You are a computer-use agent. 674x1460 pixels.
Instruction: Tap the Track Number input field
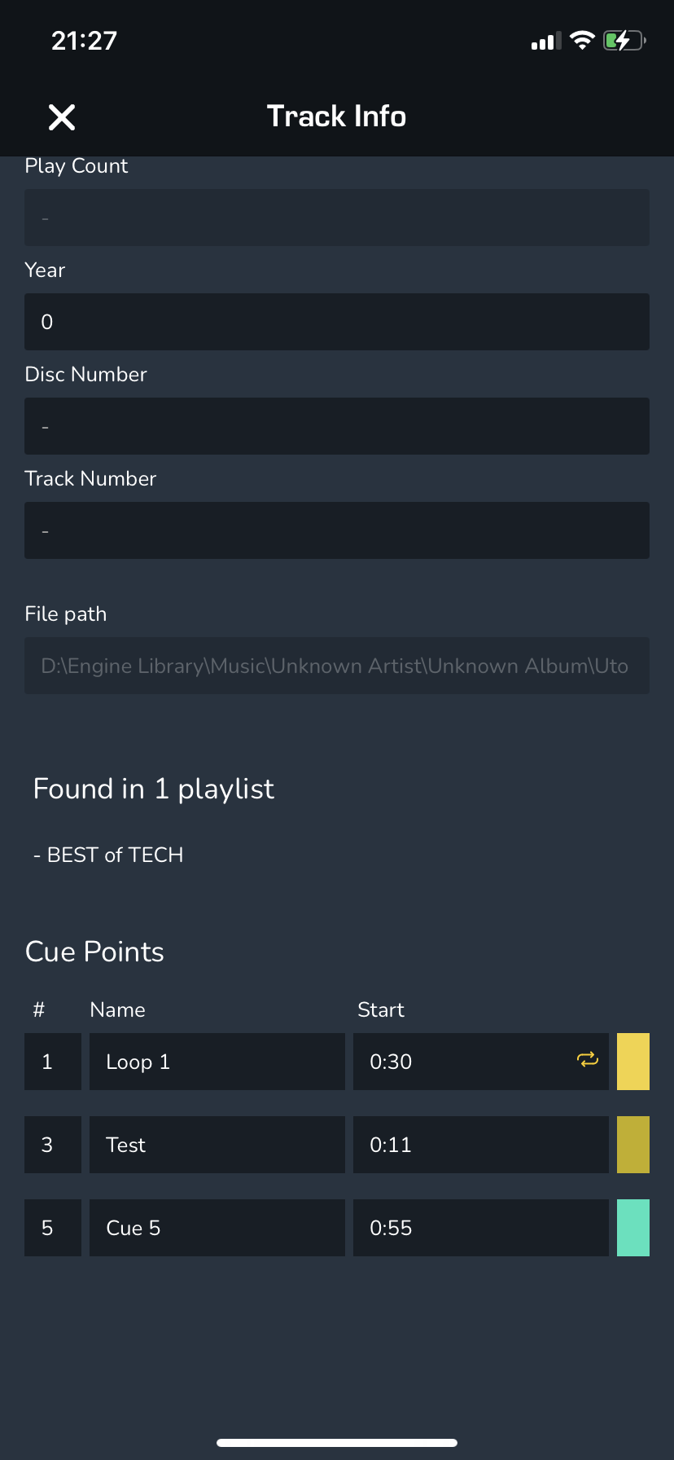click(x=337, y=530)
